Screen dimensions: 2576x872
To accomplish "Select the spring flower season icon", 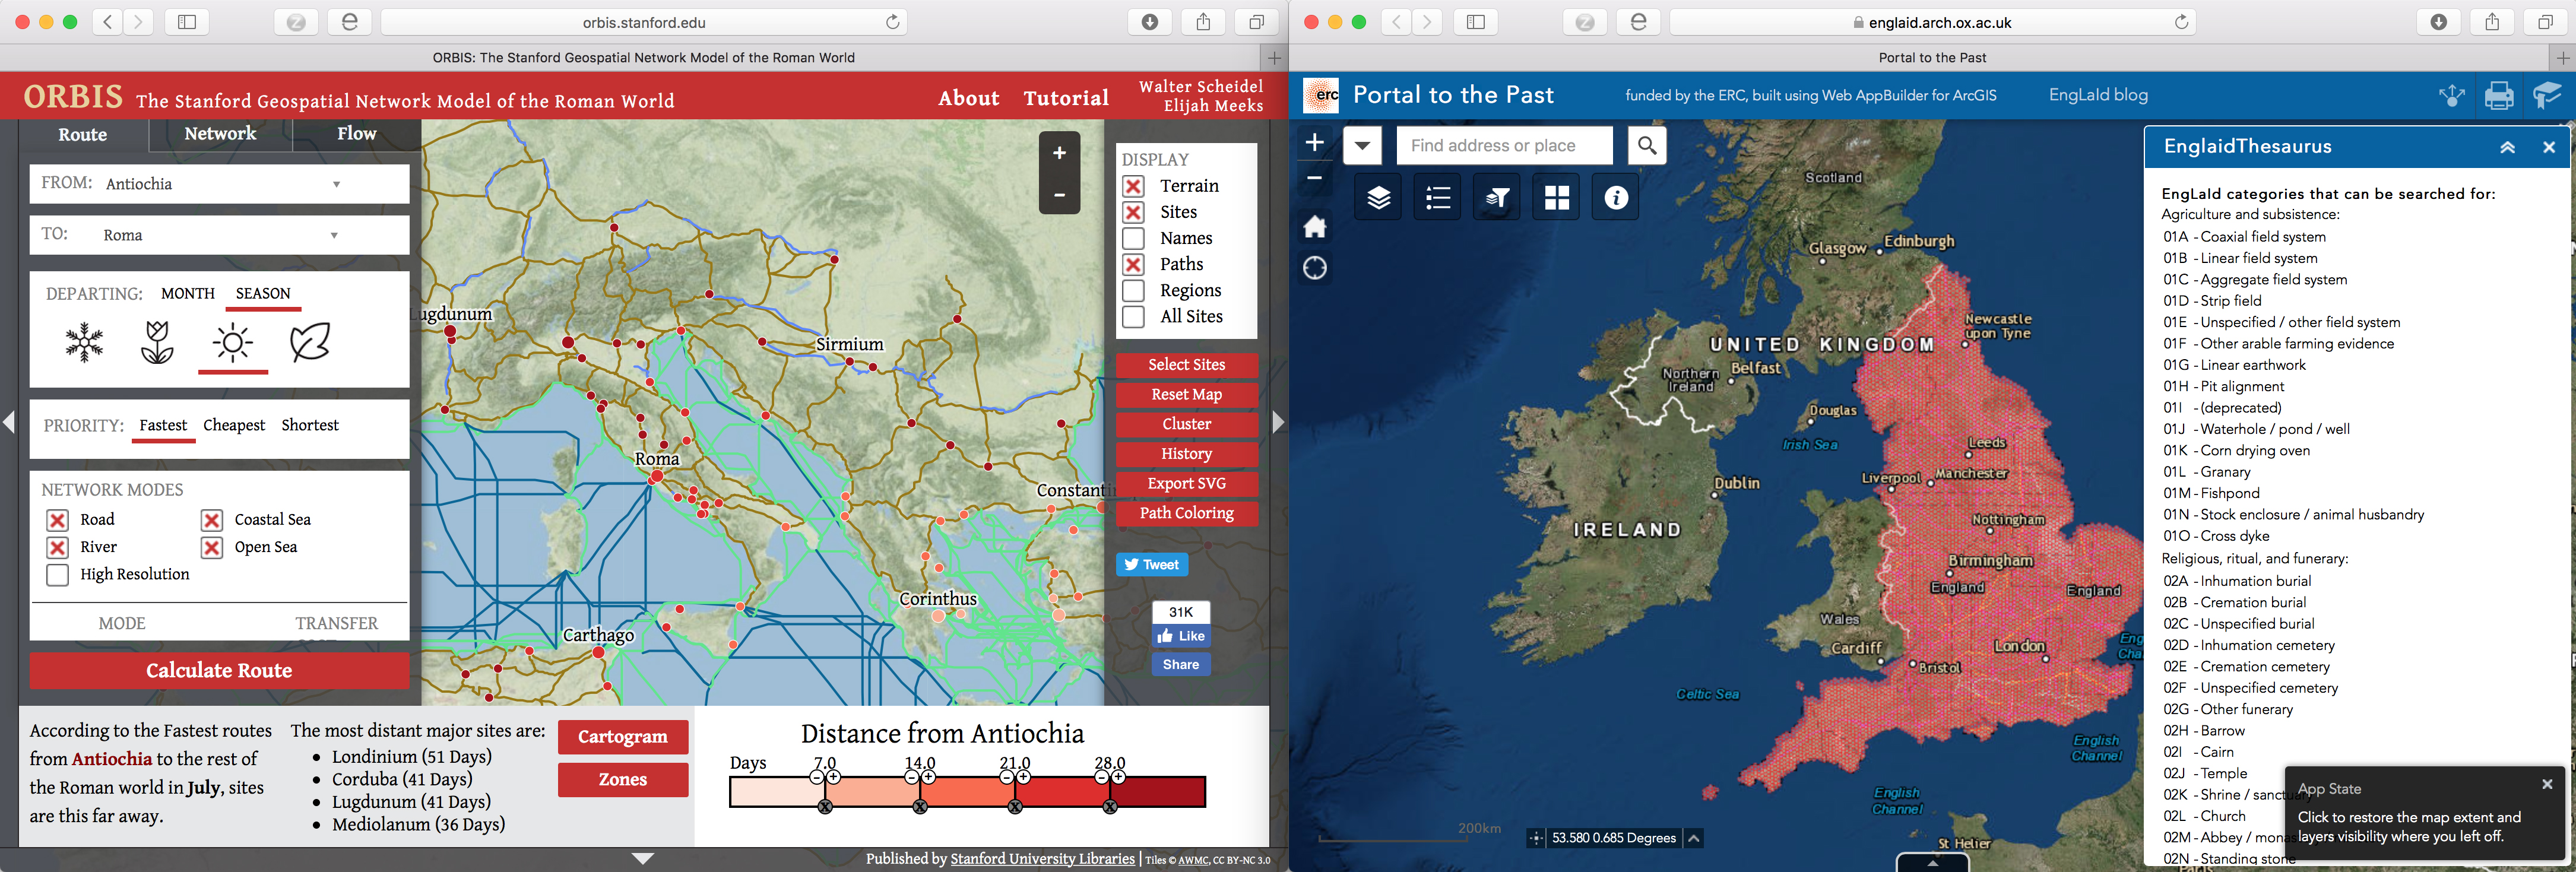I will (157, 342).
